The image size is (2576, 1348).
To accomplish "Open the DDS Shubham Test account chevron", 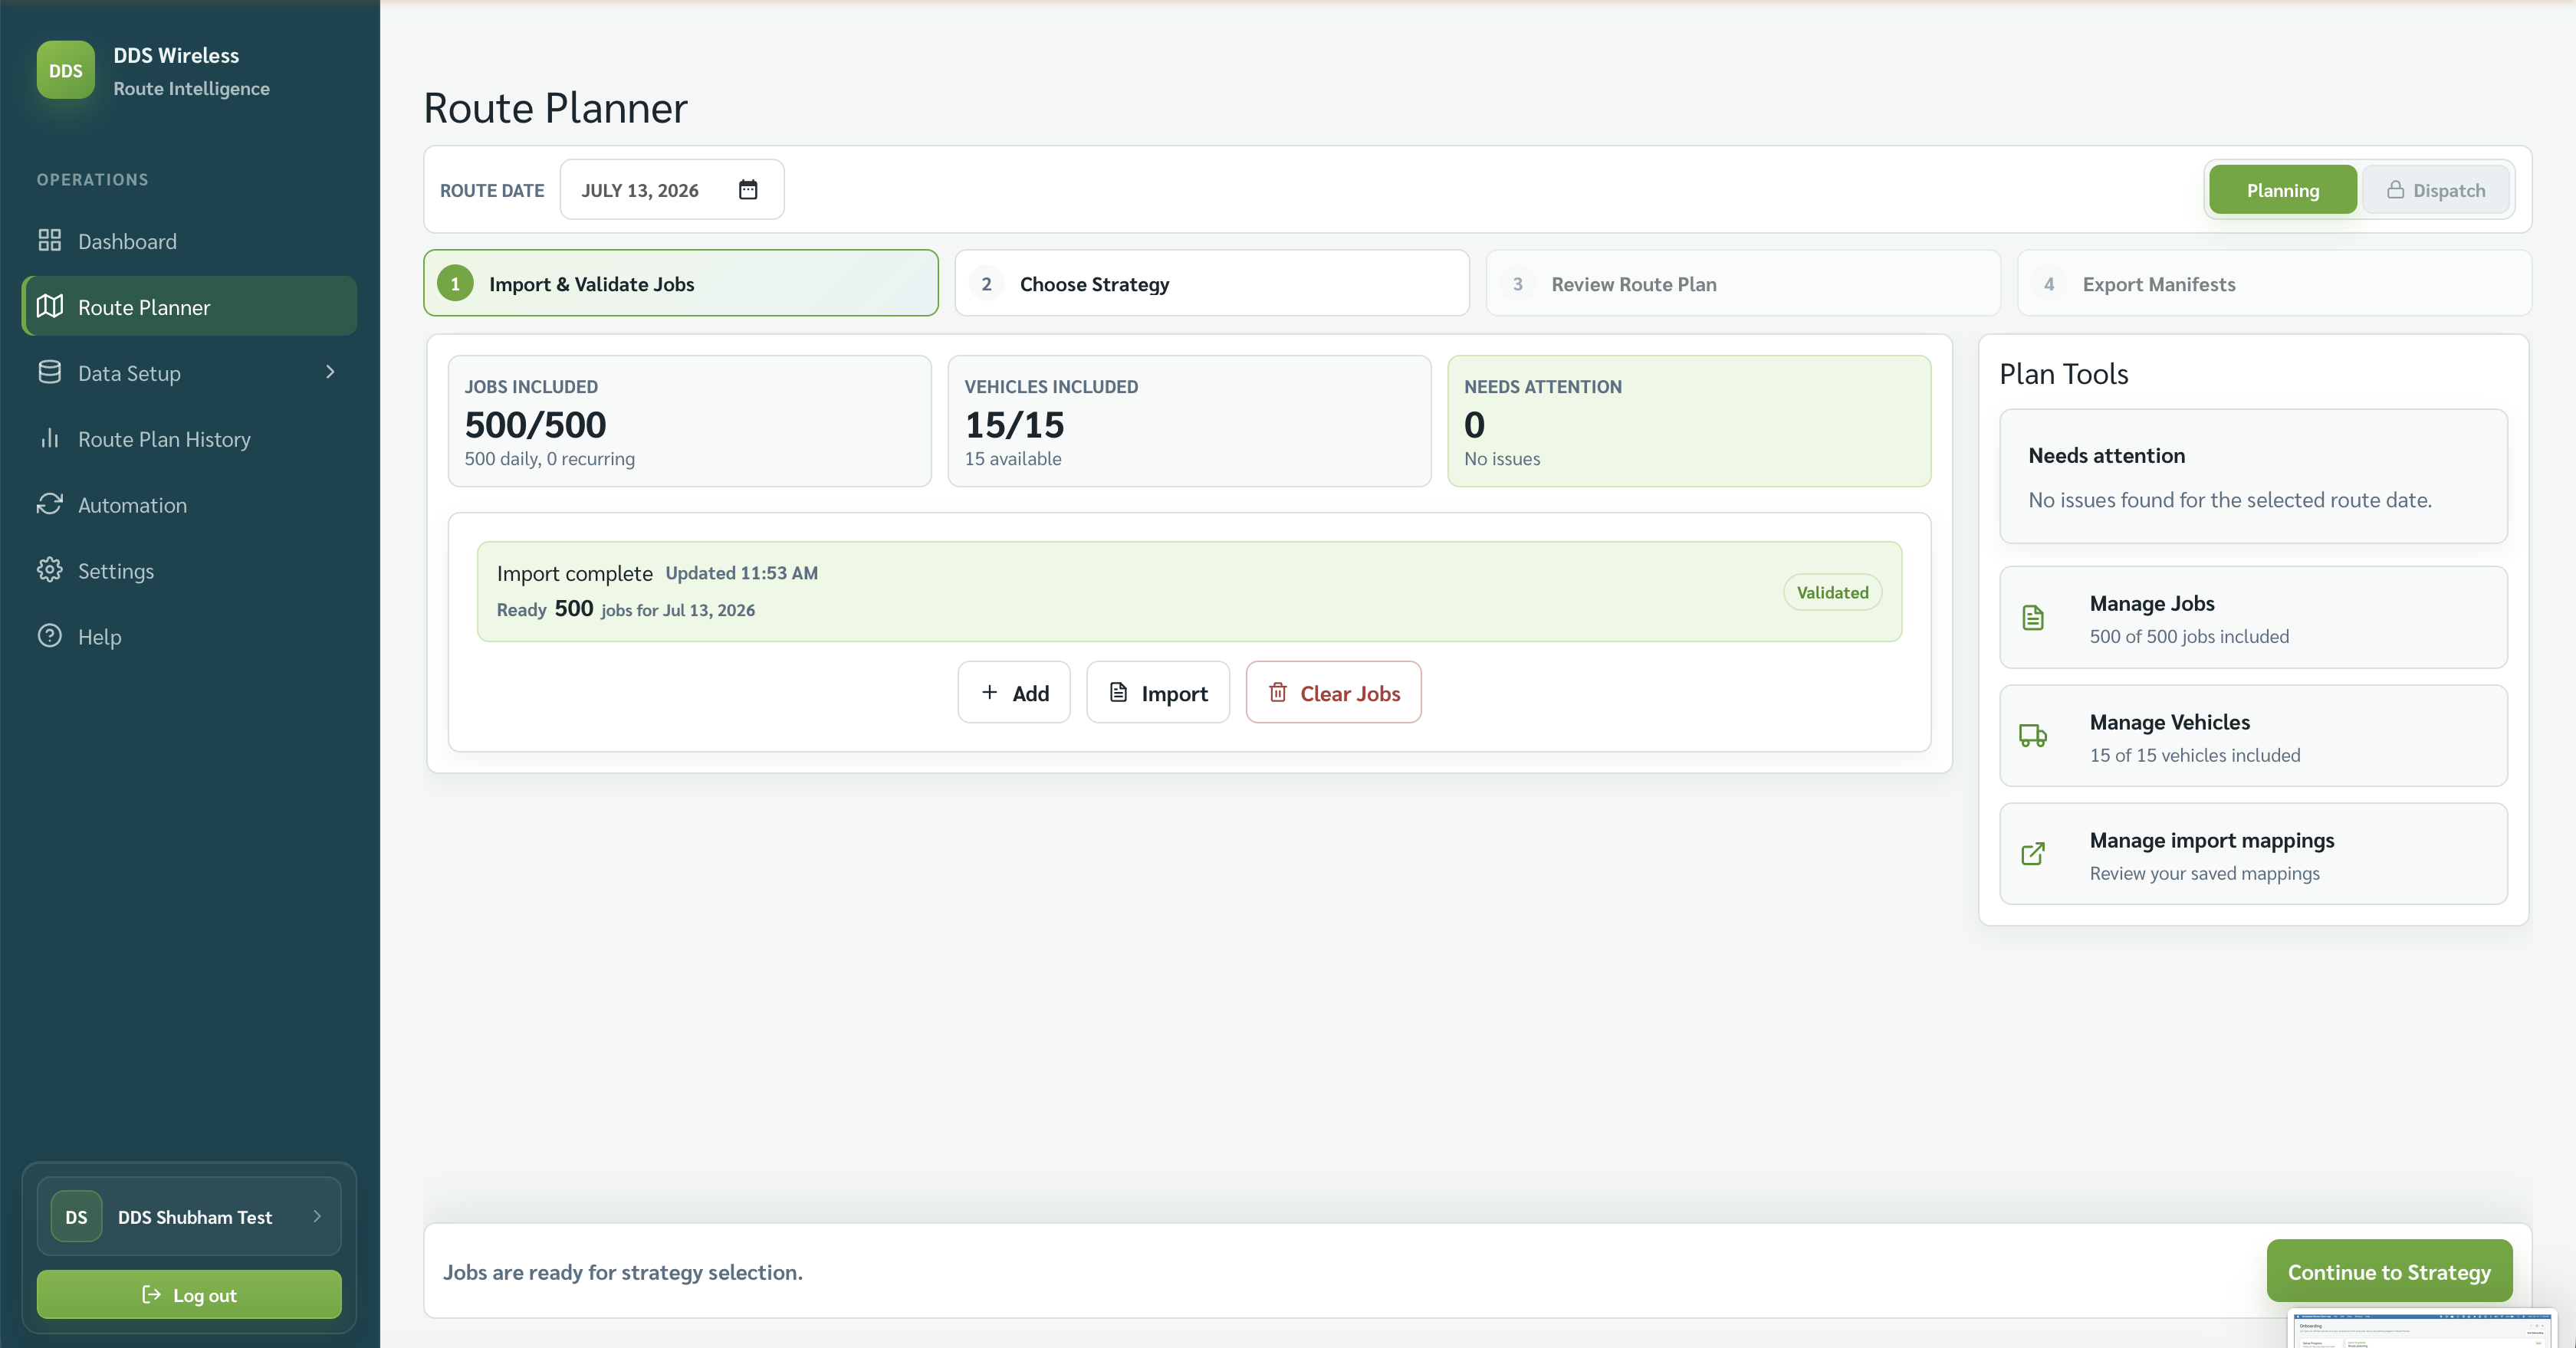I will click(x=317, y=1217).
